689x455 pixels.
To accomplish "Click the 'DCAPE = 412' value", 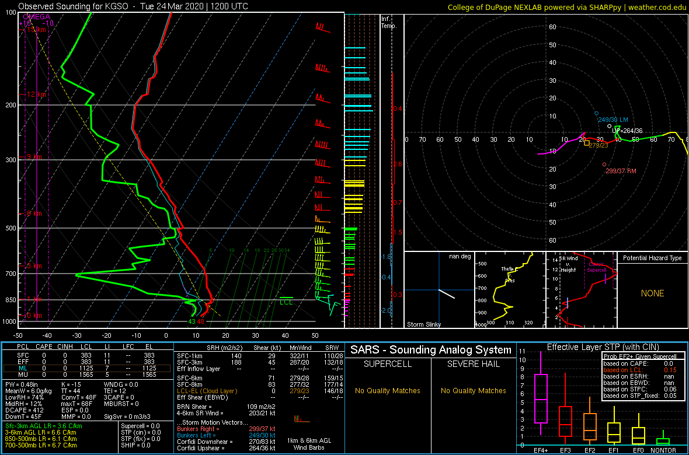I will pos(24,409).
